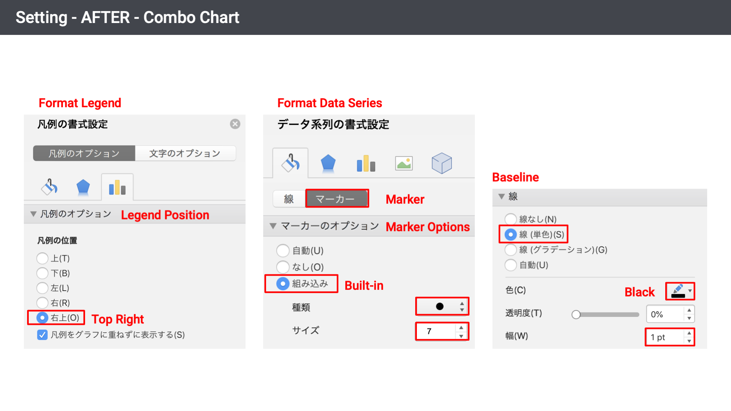Open the 色(C) line color dropdown
Viewport: 731px width, 411px height.
pos(681,291)
